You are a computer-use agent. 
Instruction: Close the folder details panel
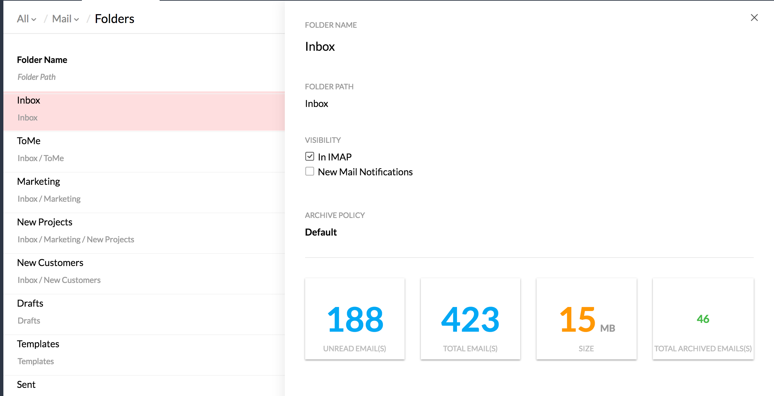click(754, 18)
